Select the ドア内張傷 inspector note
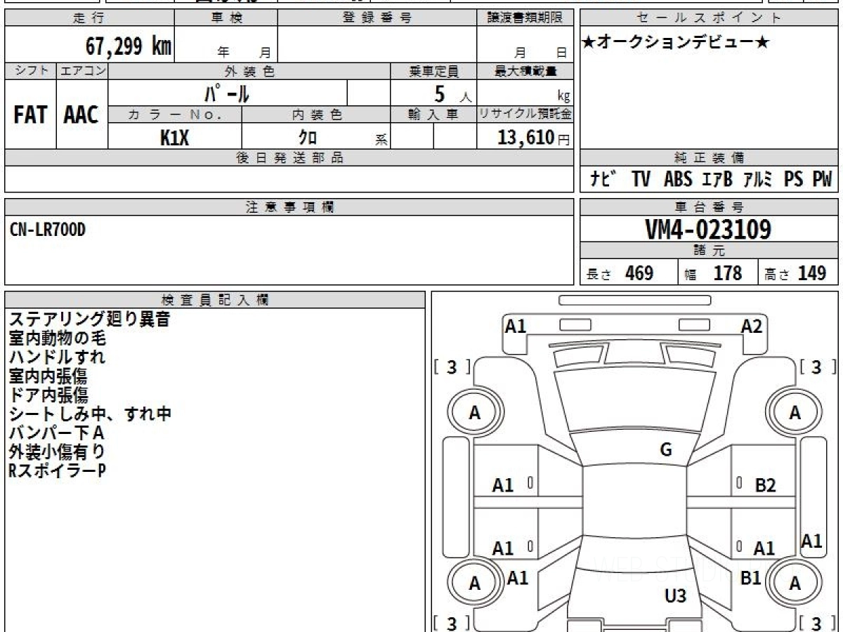Screen dimensions: 843x632 pyautogui.click(x=48, y=395)
